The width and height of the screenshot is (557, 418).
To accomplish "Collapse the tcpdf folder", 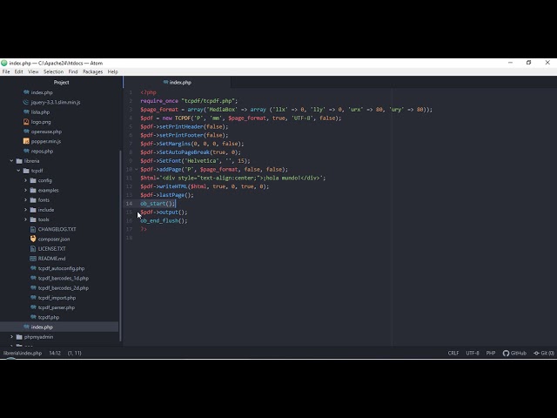I will (x=19, y=171).
